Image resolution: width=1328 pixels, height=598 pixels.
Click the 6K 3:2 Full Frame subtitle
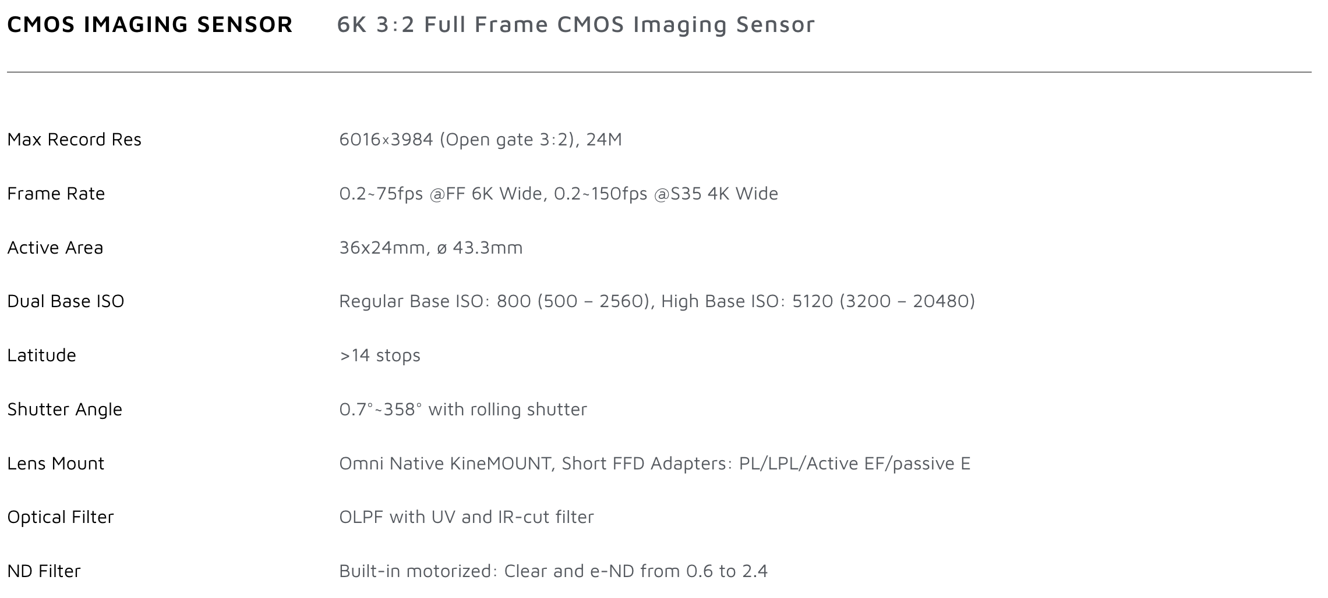pos(575,24)
